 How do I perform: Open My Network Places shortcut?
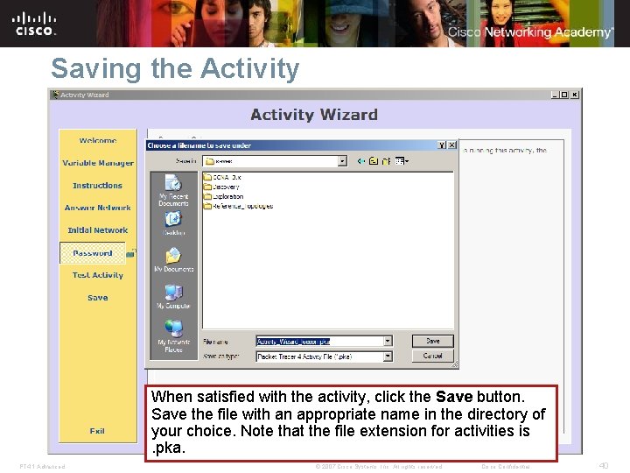(x=173, y=336)
